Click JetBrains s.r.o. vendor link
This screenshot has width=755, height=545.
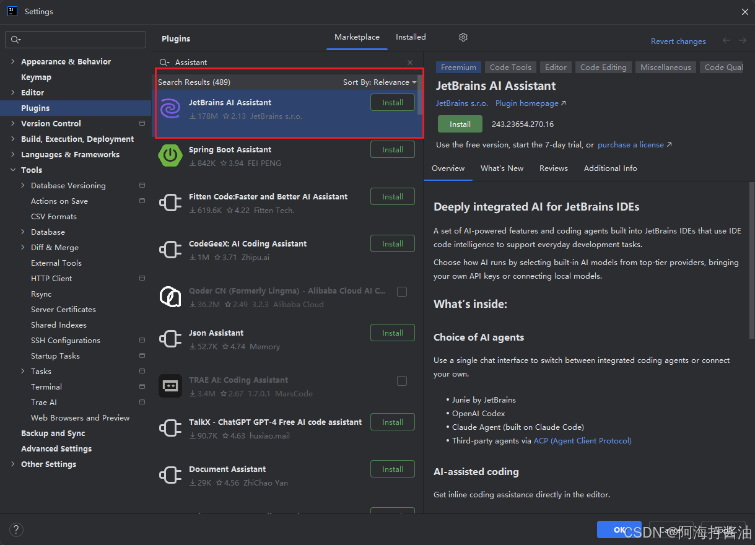tap(462, 103)
